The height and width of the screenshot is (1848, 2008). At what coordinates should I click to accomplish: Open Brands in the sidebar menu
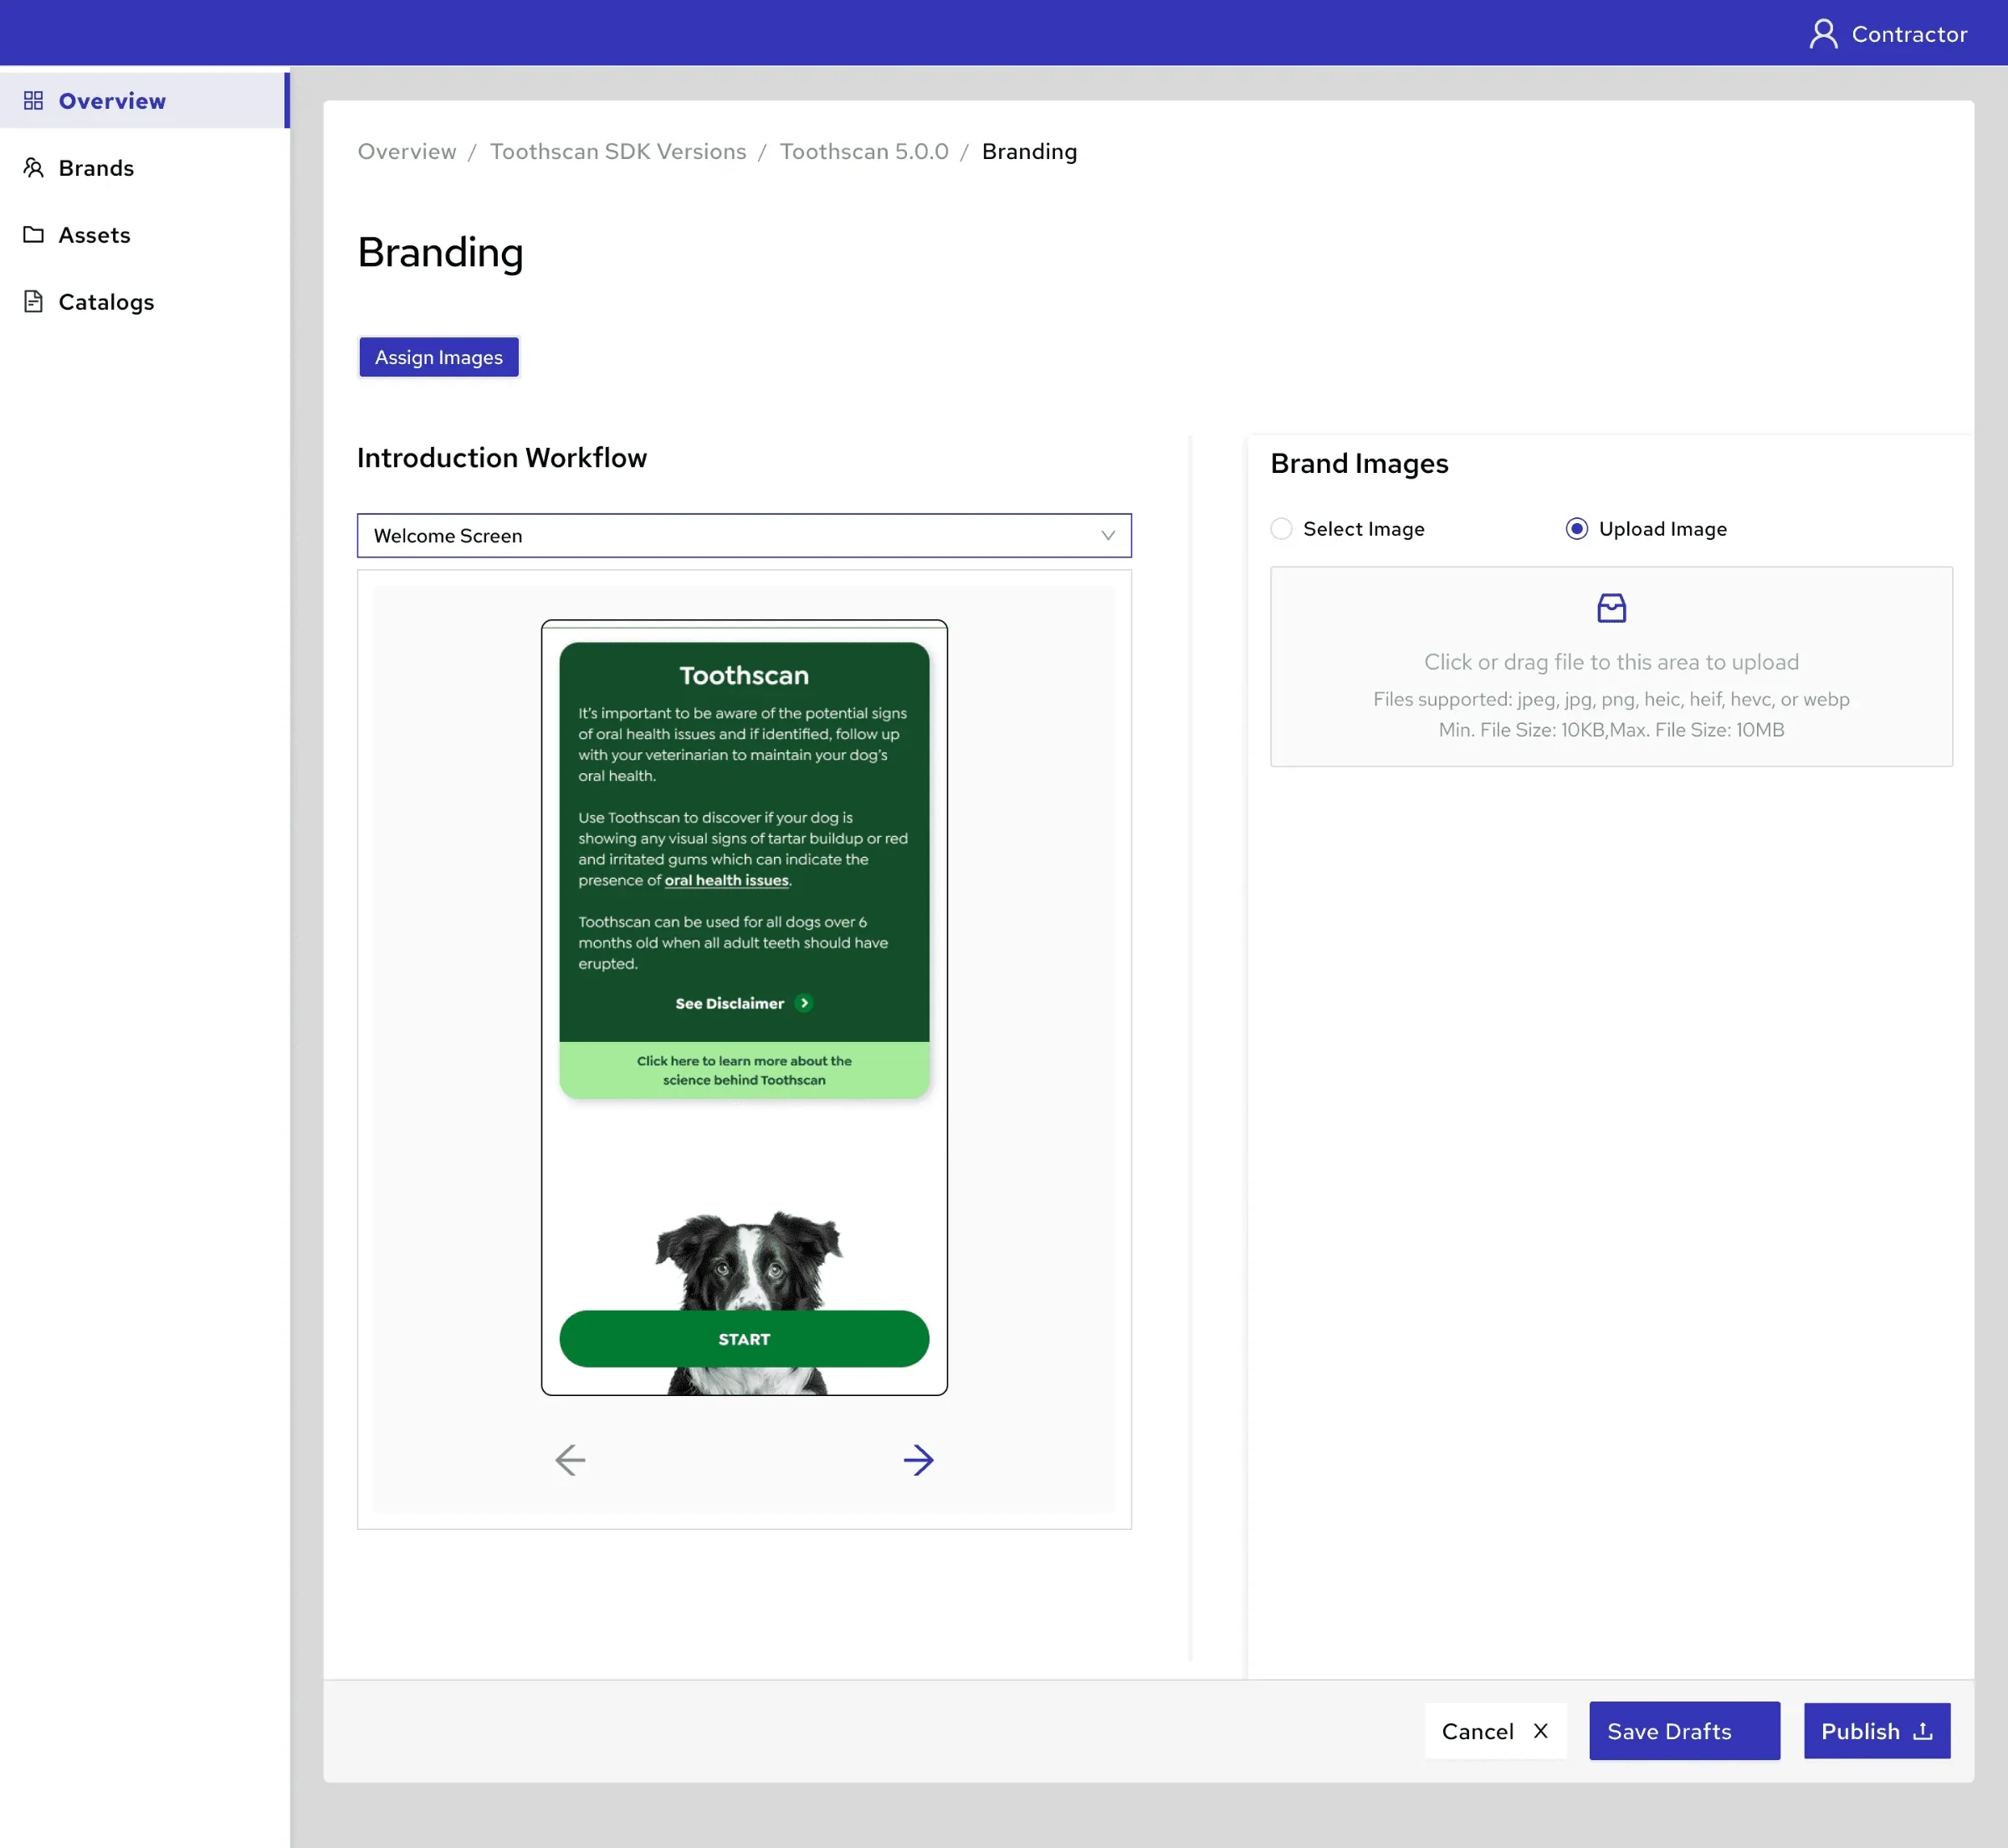pyautogui.click(x=145, y=168)
